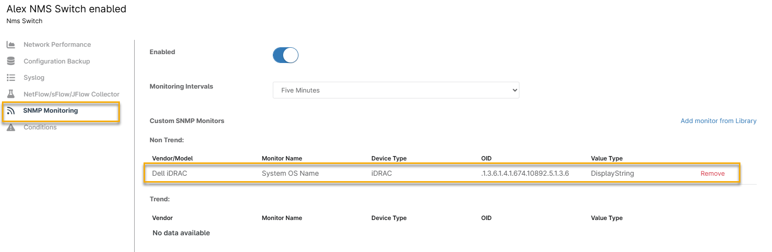Image resolution: width=772 pixels, height=252 pixels.
Task: Click the SNMP Monitoring feed icon
Action: [11, 111]
